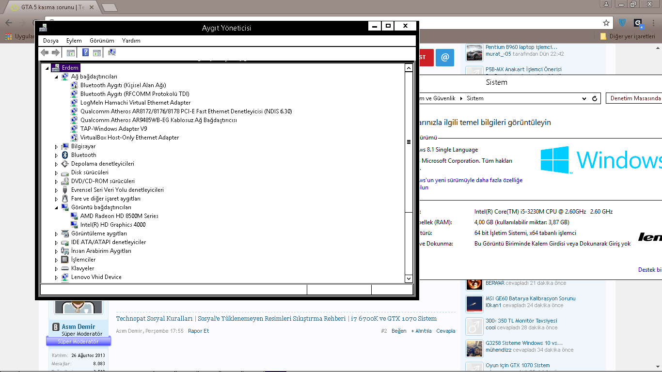Image resolution: width=662 pixels, height=372 pixels.
Task: Click the LogMeIn Hamachi adapter icon
Action: [74, 103]
